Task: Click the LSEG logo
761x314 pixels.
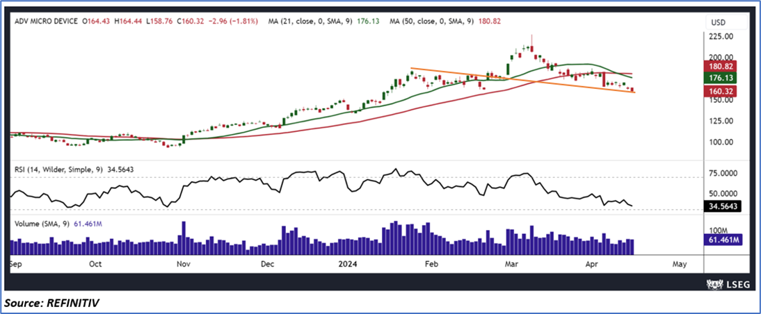Action: point(730,283)
